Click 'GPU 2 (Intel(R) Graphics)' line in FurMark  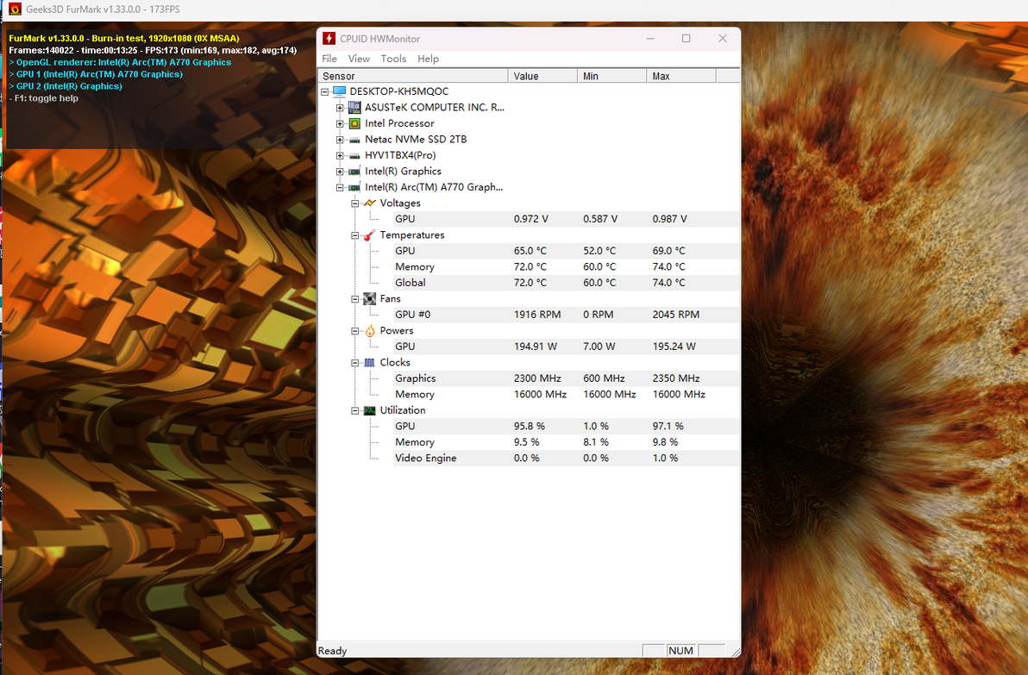tap(66, 86)
